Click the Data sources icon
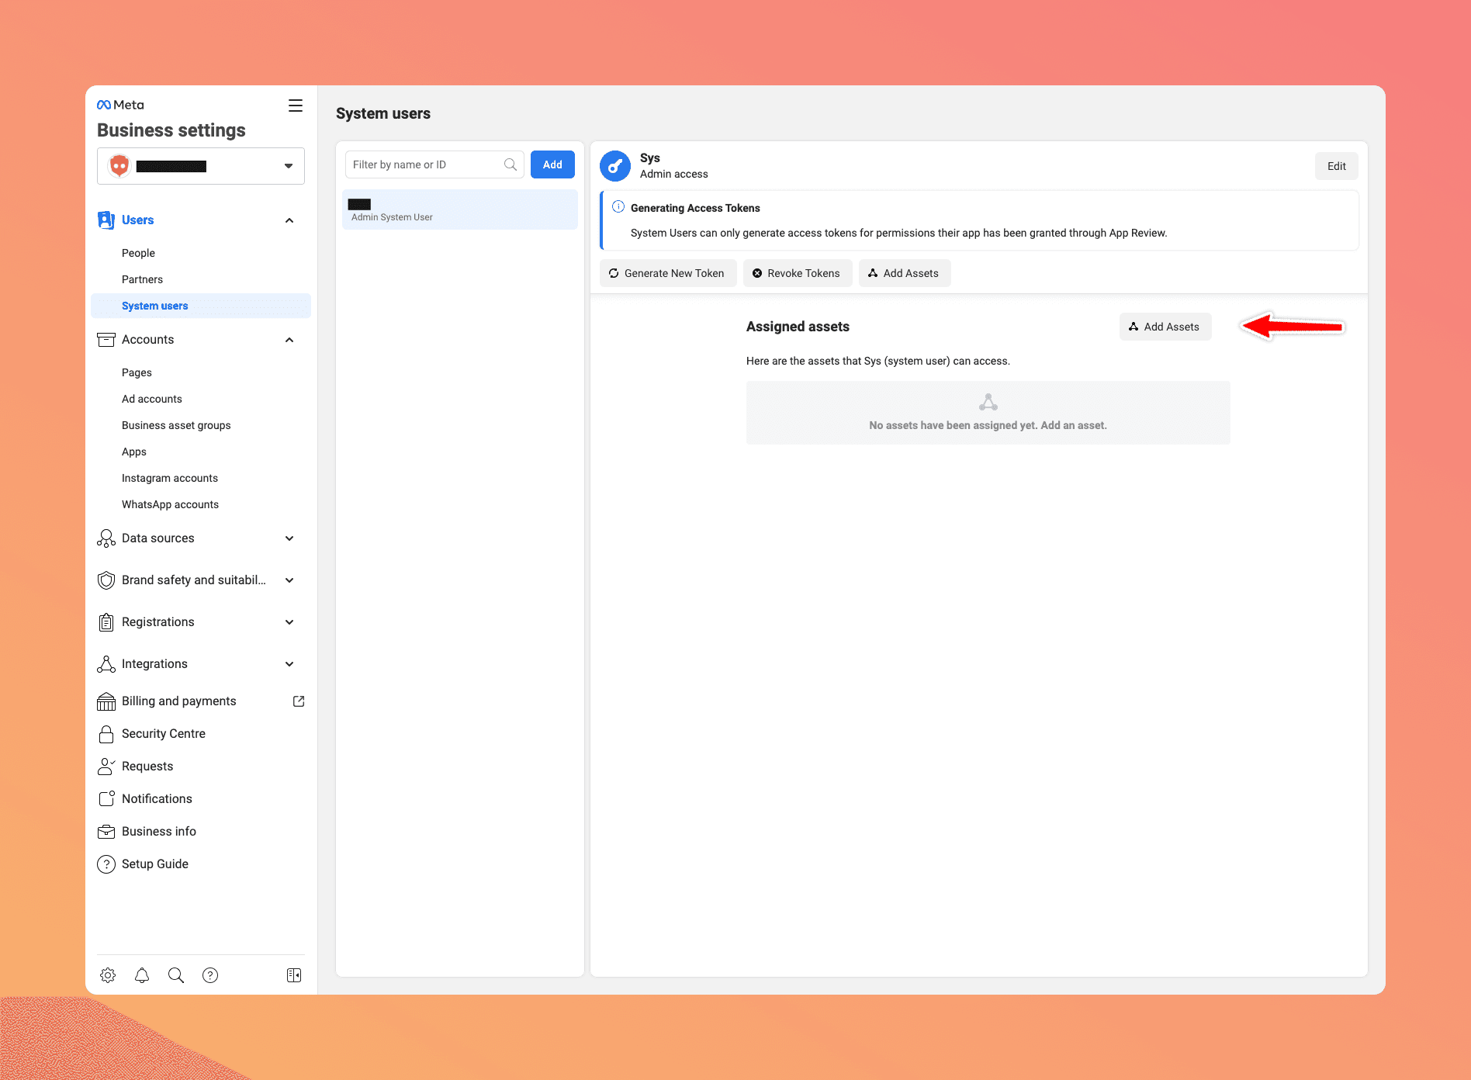Image resolution: width=1471 pixels, height=1080 pixels. tap(106, 538)
